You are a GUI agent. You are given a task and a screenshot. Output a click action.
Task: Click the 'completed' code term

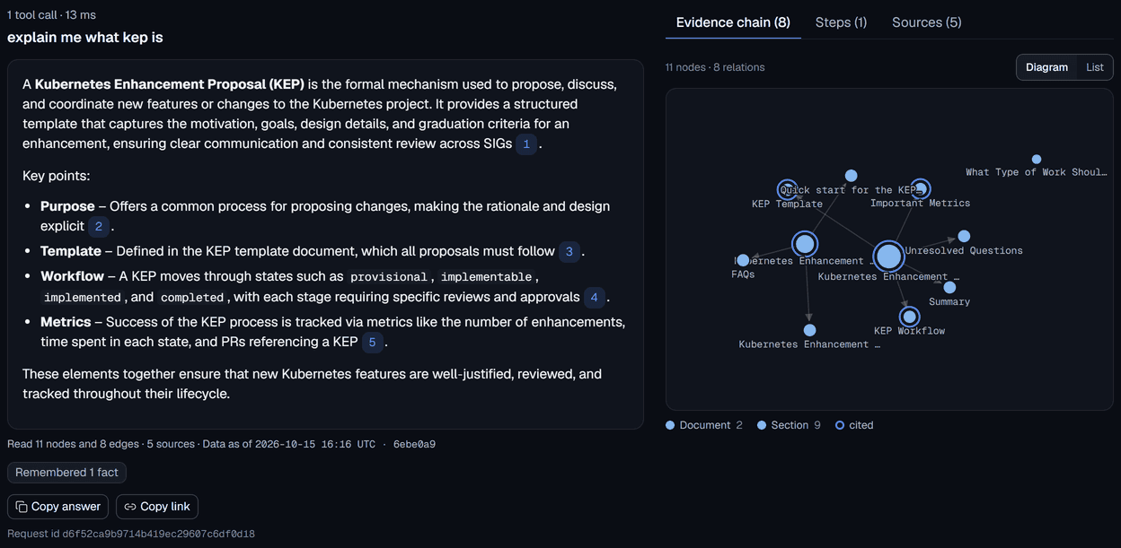click(192, 297)
